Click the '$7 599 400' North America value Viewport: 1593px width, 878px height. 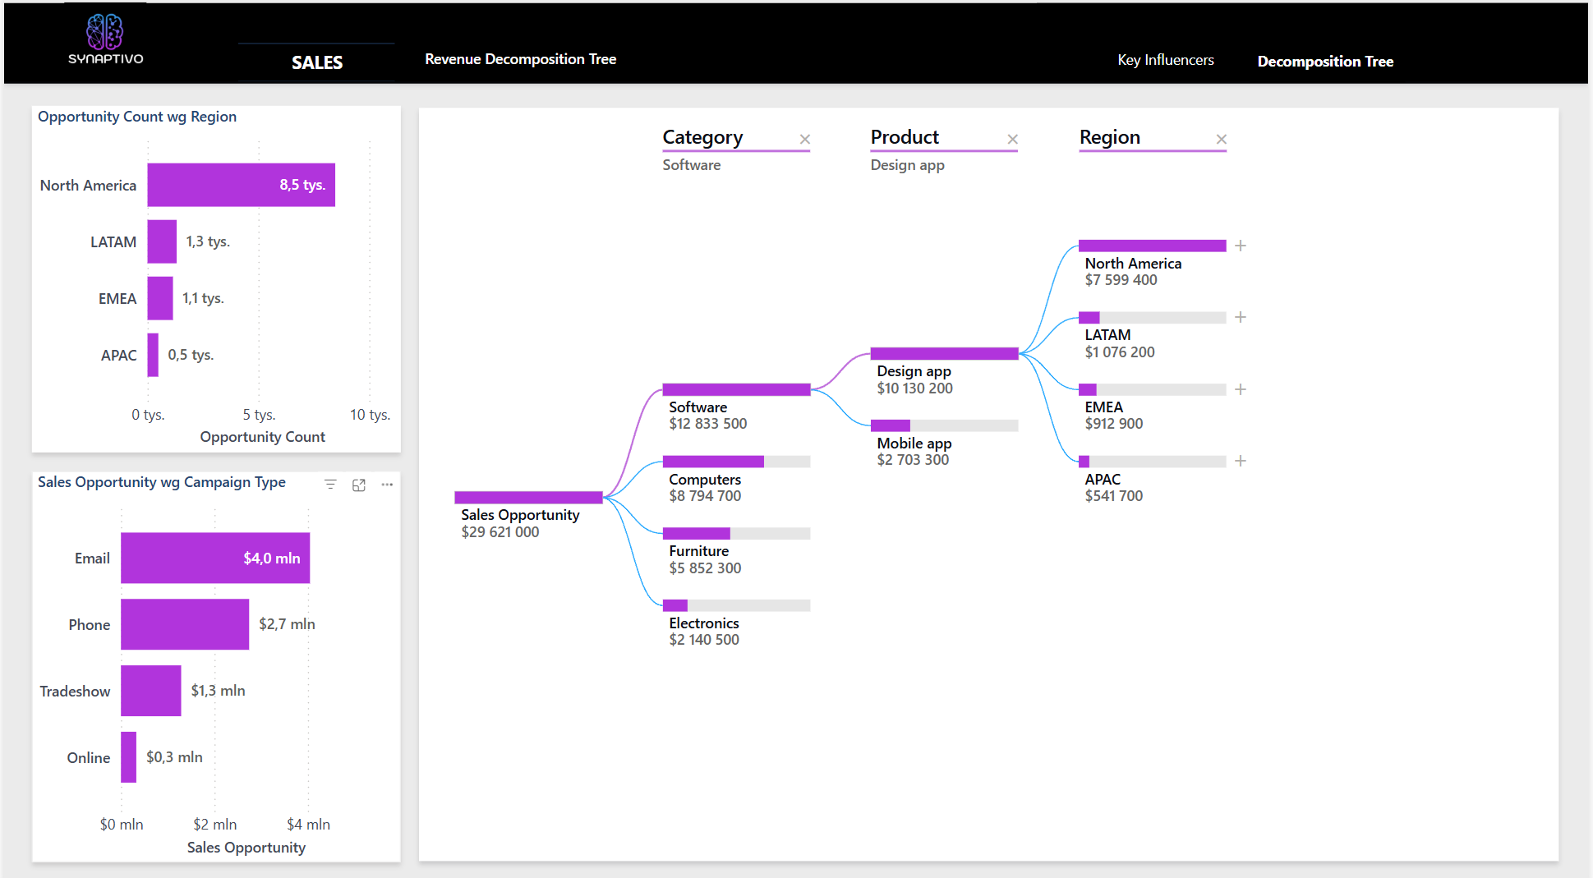click(x=1121, y=280)
